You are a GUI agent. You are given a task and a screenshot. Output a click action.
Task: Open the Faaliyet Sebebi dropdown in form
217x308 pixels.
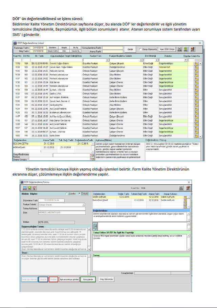coord(84,204)
